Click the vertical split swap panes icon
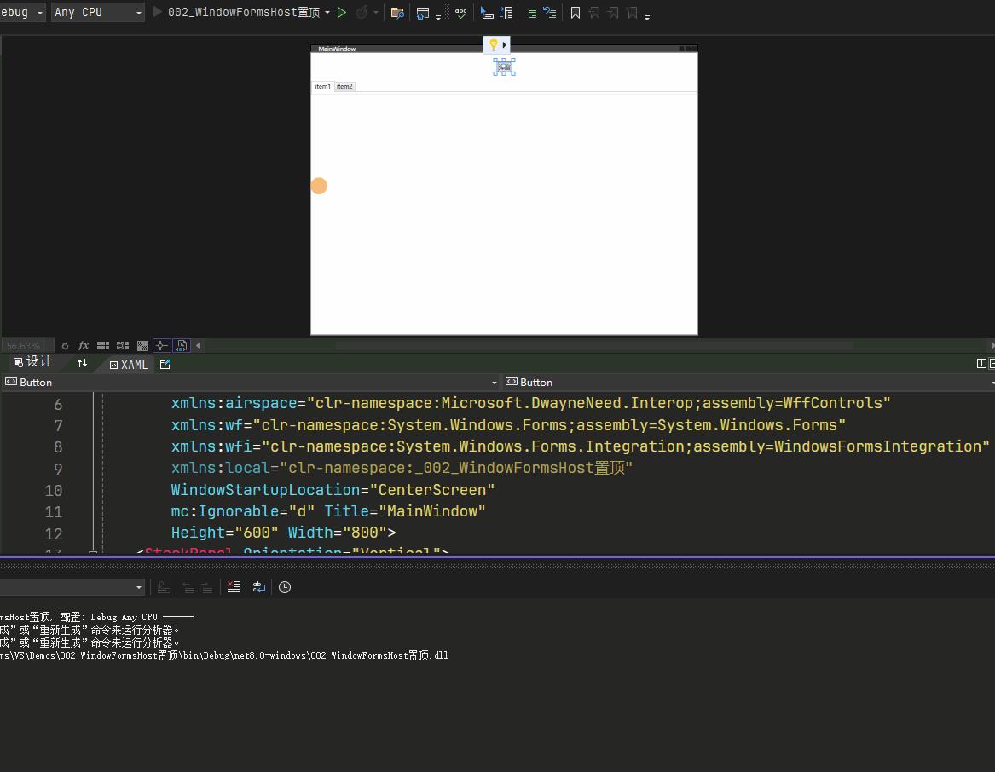995x772 pixels. coord(82,363)
